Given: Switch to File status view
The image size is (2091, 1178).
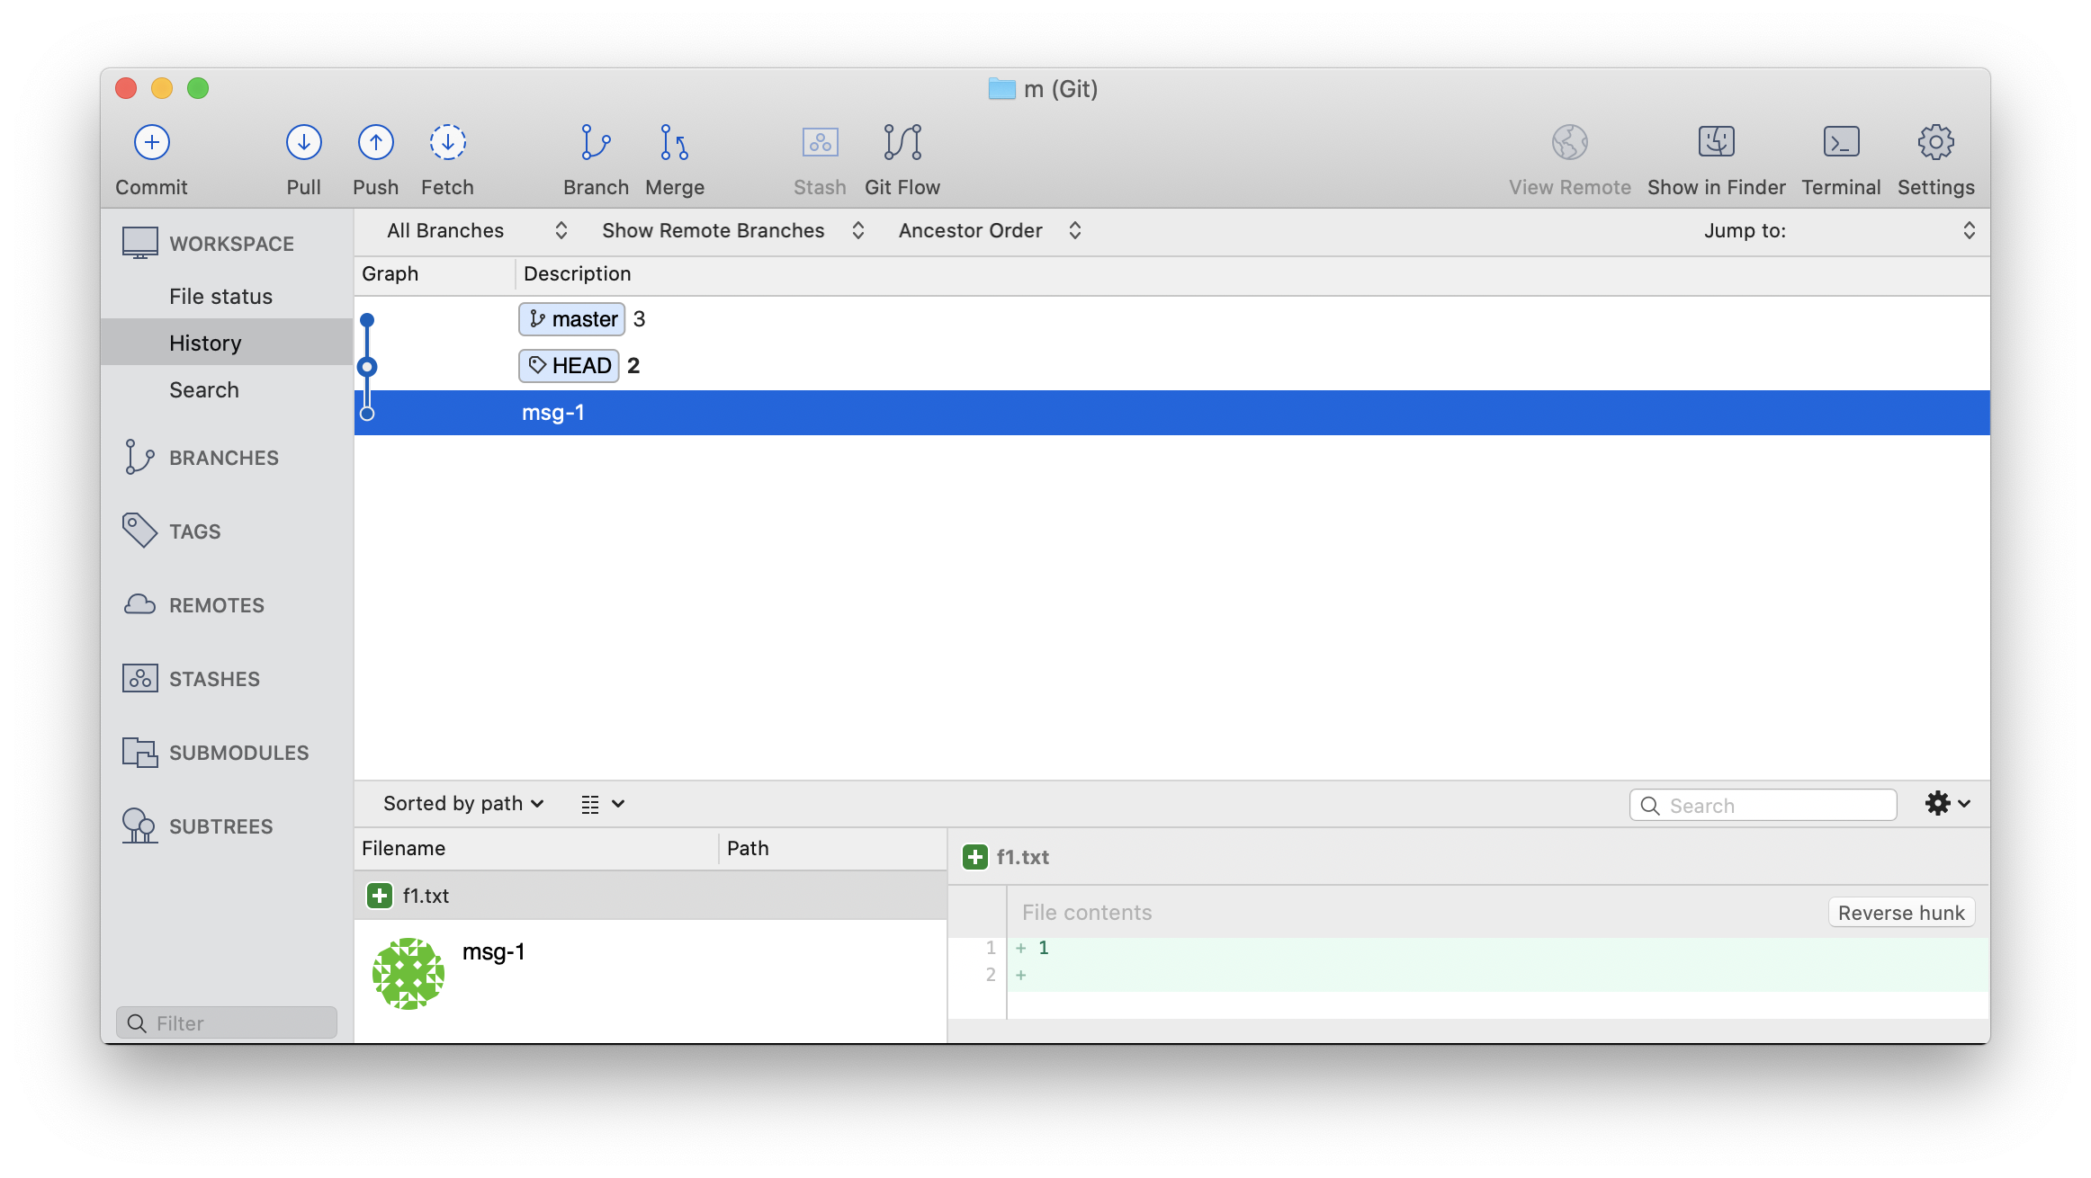Looking at the screenshot, I should (x=220, y=297).
